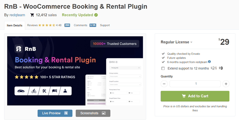
Task: Focus the Quantity input field
Action: pyautogui.click(x=195, y=84)
